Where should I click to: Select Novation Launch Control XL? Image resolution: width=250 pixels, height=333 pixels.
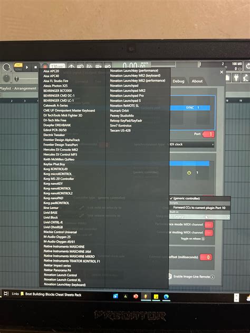coord(62,280)
